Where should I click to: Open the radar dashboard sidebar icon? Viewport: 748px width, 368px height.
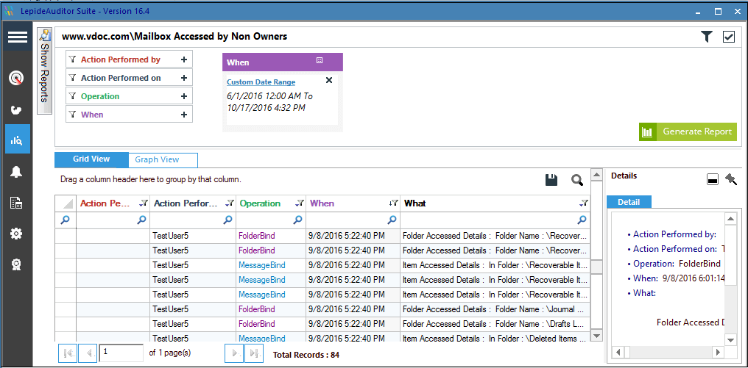point(17,78)
